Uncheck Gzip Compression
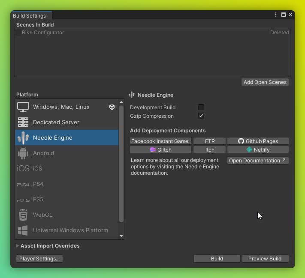 (201, 116)
